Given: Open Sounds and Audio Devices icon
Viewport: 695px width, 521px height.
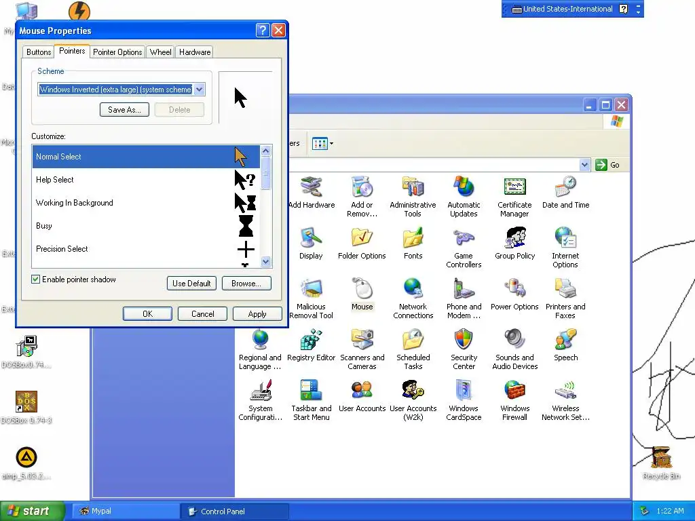Looking at the screenshot, I should (x=514, y=339).
